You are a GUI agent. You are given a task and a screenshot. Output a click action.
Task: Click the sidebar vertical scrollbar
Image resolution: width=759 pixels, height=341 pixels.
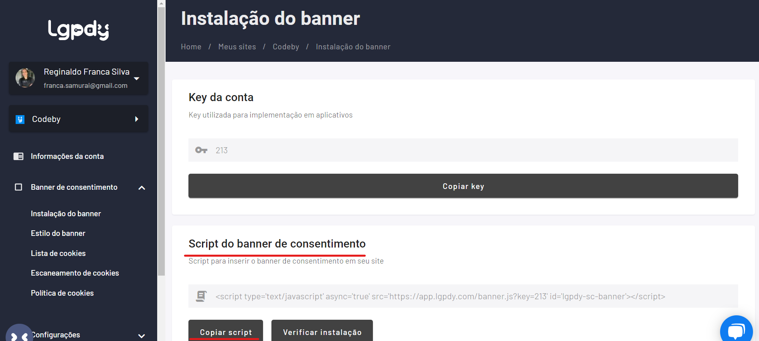point(161,141)
